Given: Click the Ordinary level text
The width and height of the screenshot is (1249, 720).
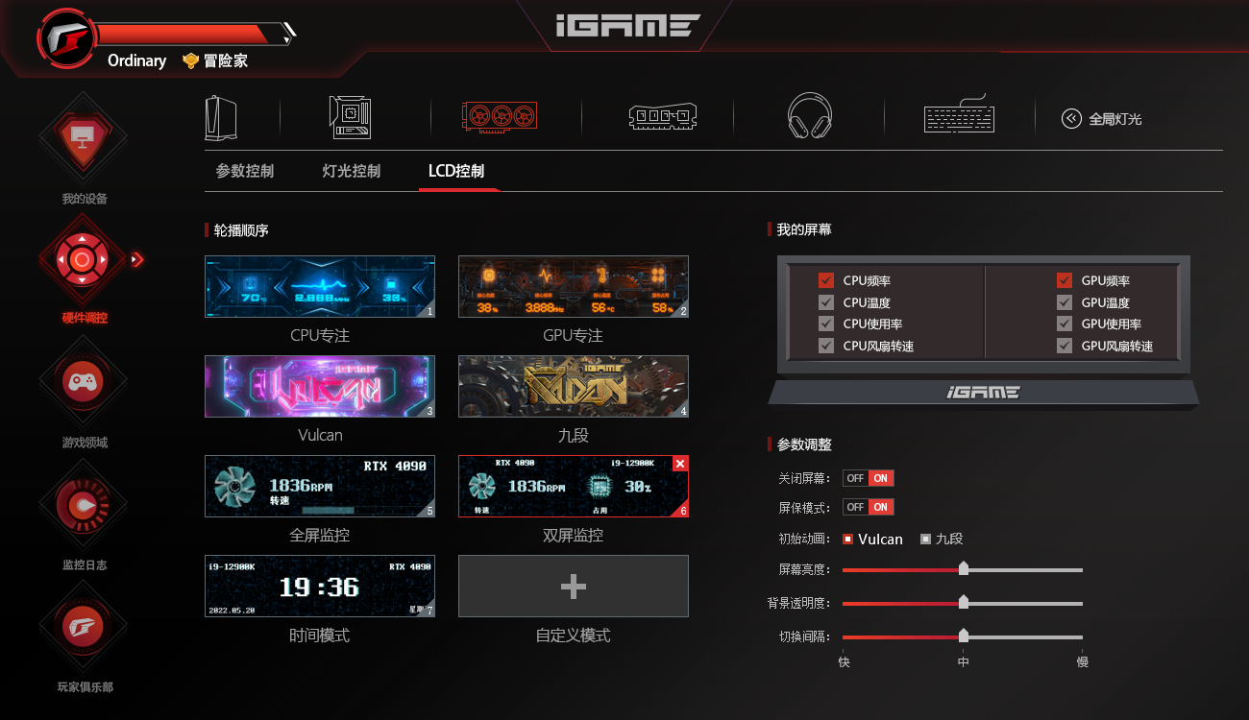Looking at the screenshot, I should [x=136, y=60].
